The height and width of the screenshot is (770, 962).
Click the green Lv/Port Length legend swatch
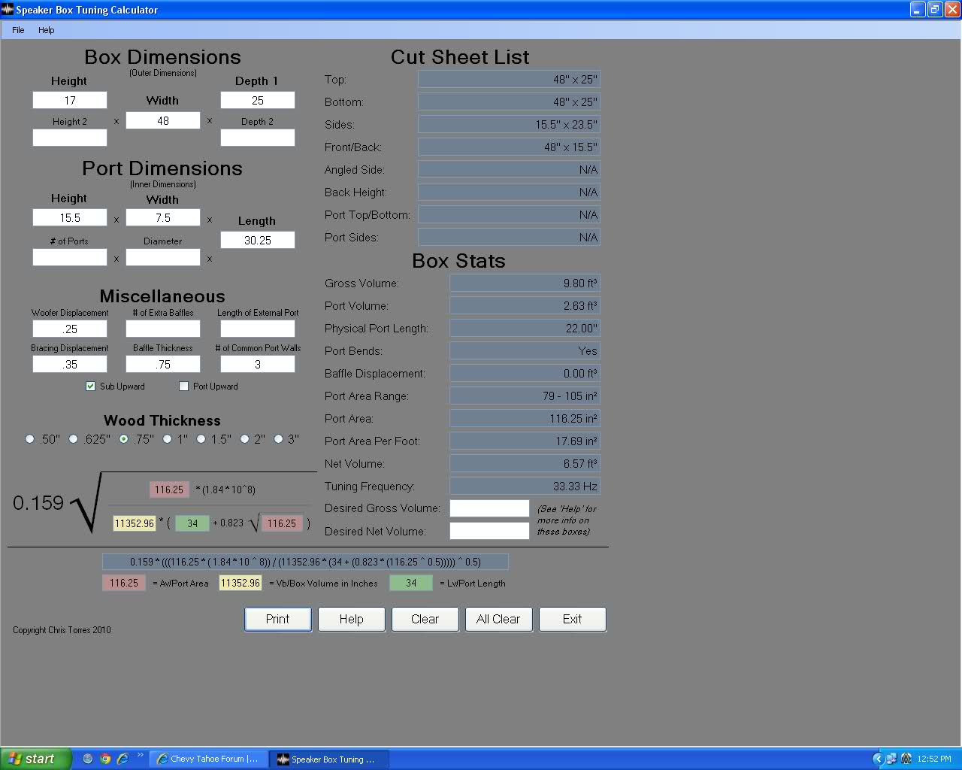point(411,583)
